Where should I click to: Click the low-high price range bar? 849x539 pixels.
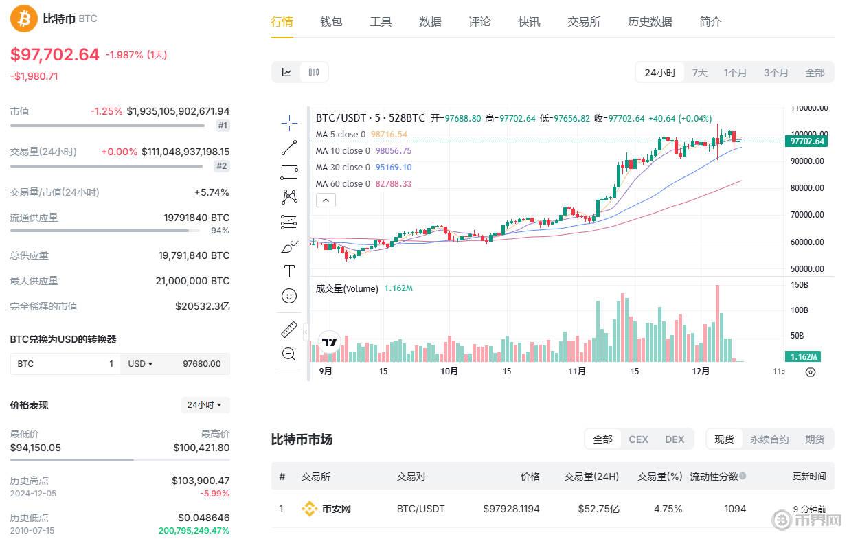tap(120, 460)
